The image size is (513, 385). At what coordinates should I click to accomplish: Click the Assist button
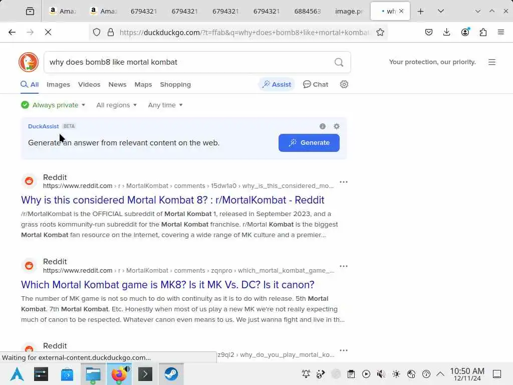pyautogui.click(x=277, y=84)
